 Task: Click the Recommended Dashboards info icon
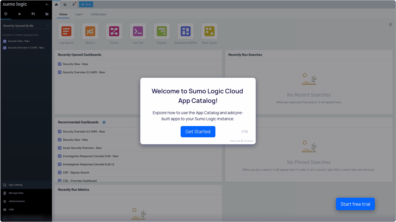[104, 122]
